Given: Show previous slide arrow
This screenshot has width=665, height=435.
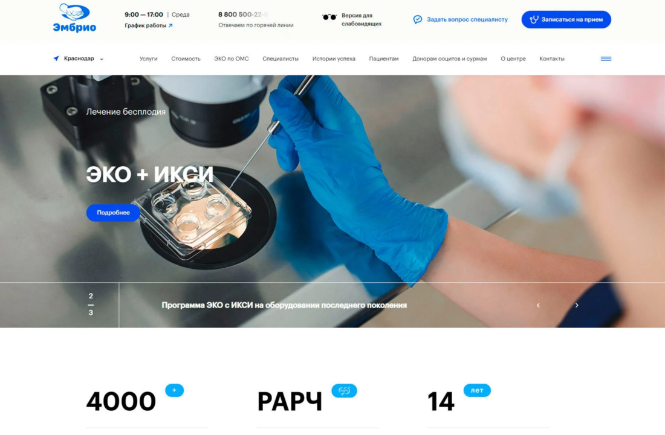Looking at the screenshot, I should (538, 305).
